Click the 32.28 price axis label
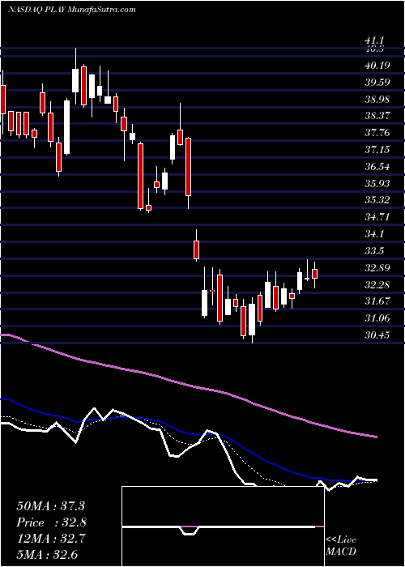This screenshot has width=405, height=567. click(x=377, y=284)
